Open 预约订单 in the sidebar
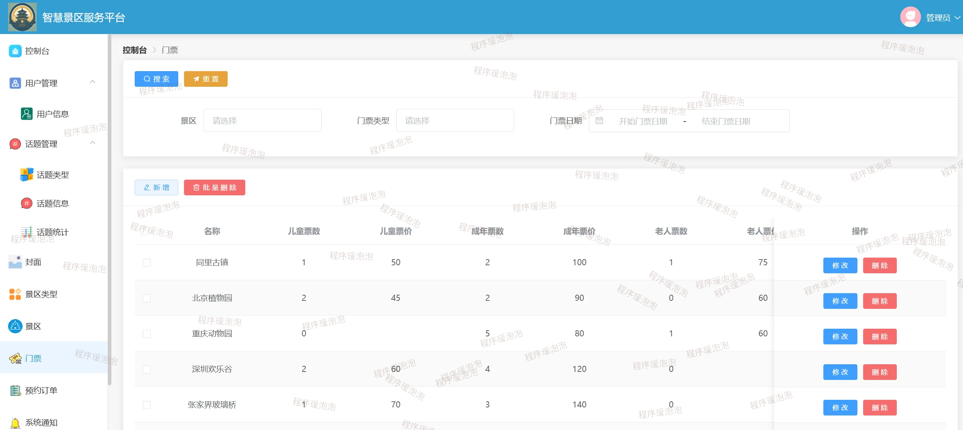 (x=41, y=390)
